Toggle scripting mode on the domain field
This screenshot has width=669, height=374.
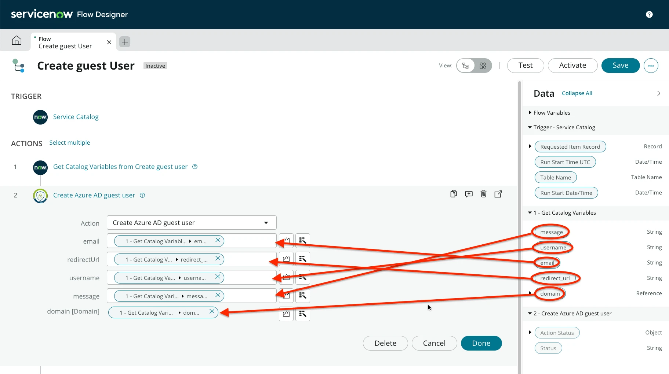286,314
